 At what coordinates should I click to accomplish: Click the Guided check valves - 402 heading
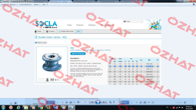pos(52,37)
